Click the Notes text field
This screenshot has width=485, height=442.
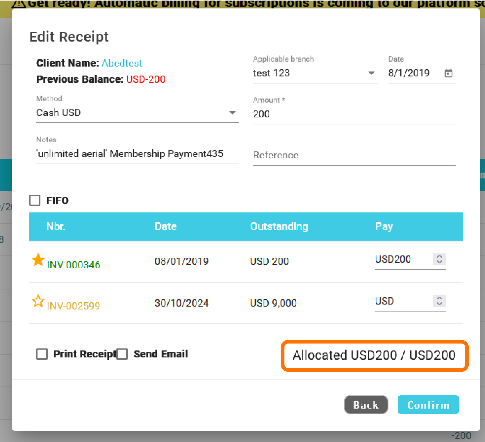tap(137, 154)
